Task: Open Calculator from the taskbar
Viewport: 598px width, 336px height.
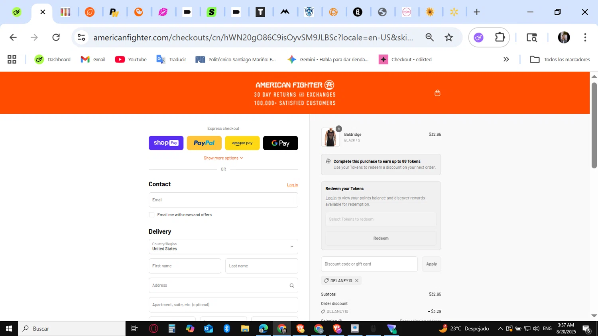Action: click(172, 328)
